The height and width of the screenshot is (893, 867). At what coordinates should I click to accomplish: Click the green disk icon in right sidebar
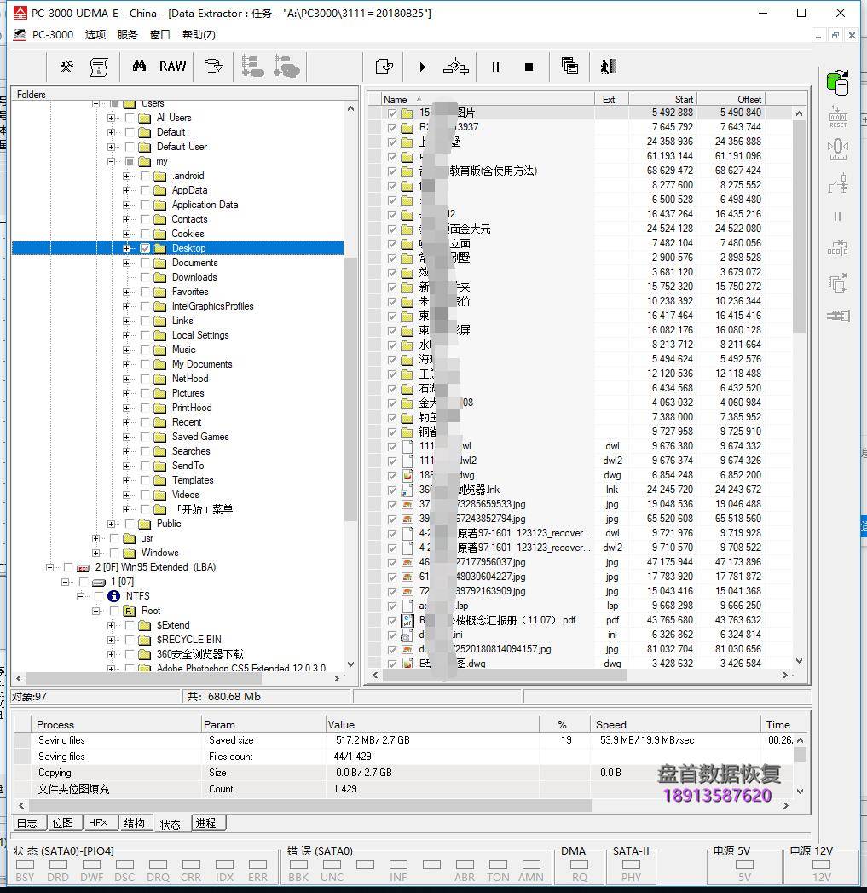(837, 83)
